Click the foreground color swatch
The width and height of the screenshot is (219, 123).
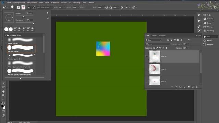tap(2, 106)
